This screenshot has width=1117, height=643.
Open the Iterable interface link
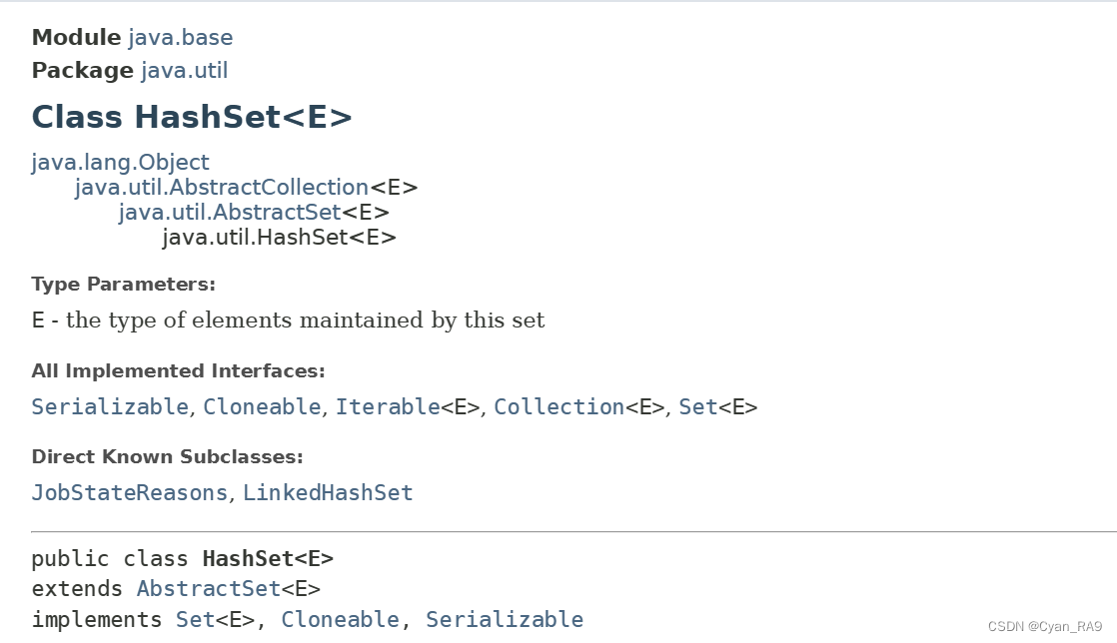(388, 406)
